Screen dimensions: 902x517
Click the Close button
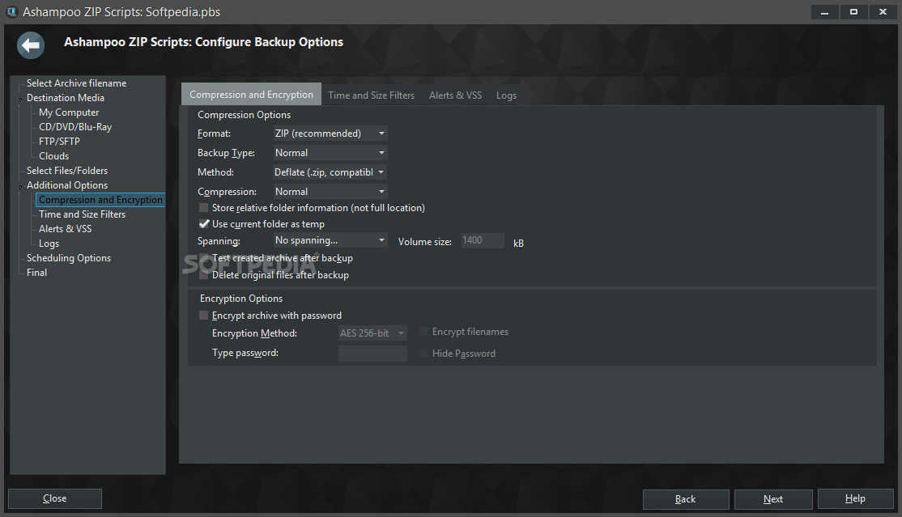[x=54, y=498]
